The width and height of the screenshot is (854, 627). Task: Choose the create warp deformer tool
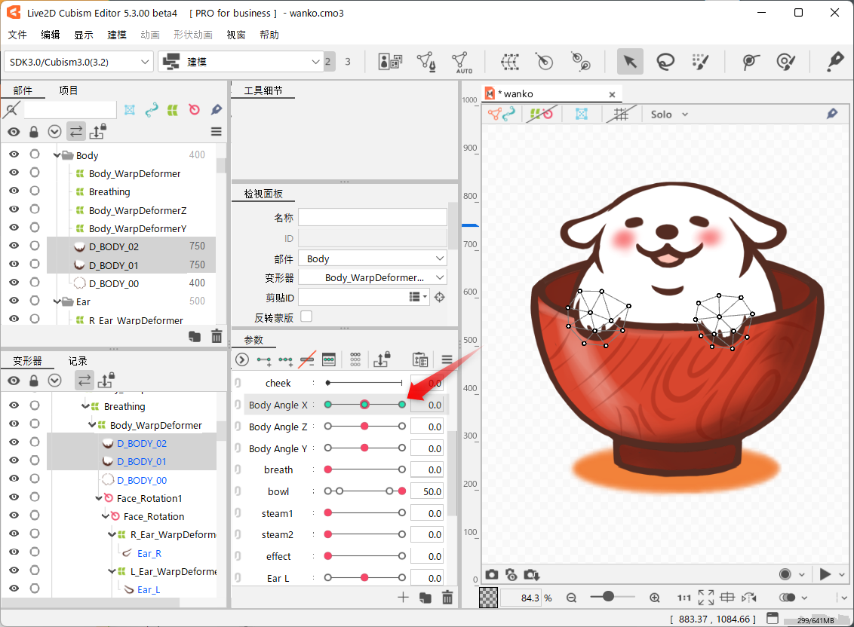click(x=511, y=62)
